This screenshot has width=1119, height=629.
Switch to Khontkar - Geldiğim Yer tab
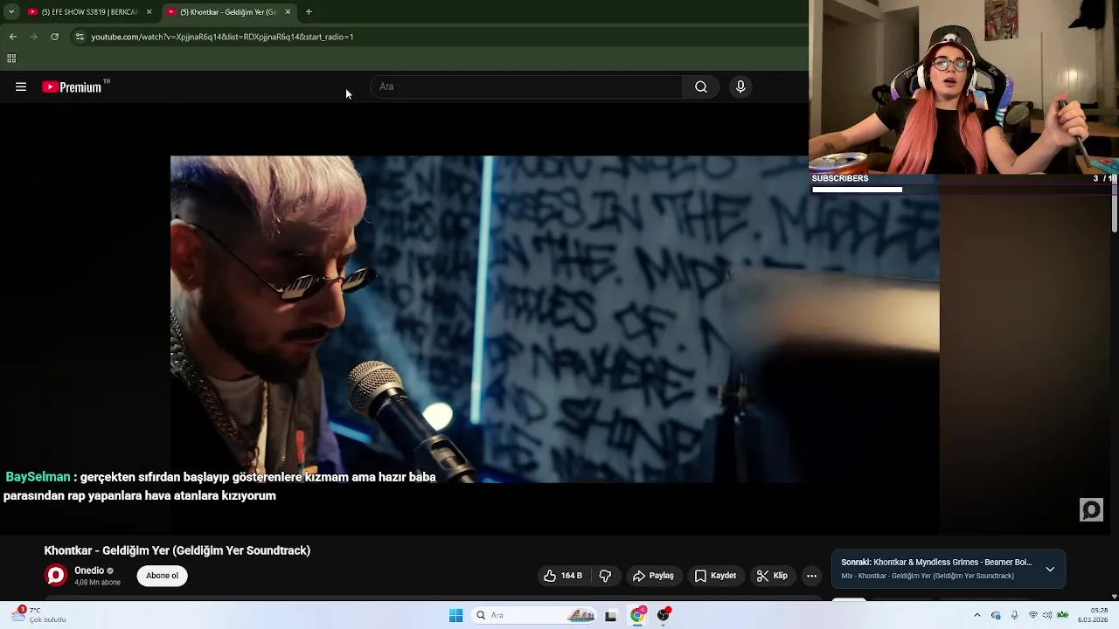coord(227,12)
